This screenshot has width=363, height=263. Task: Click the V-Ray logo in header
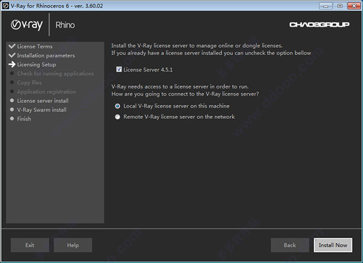27,25
